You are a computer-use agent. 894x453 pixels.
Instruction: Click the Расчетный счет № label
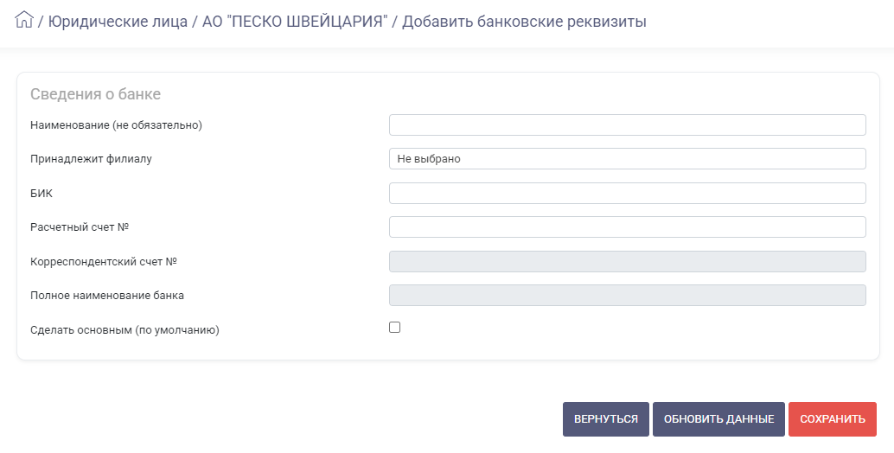tap(80, 227)
